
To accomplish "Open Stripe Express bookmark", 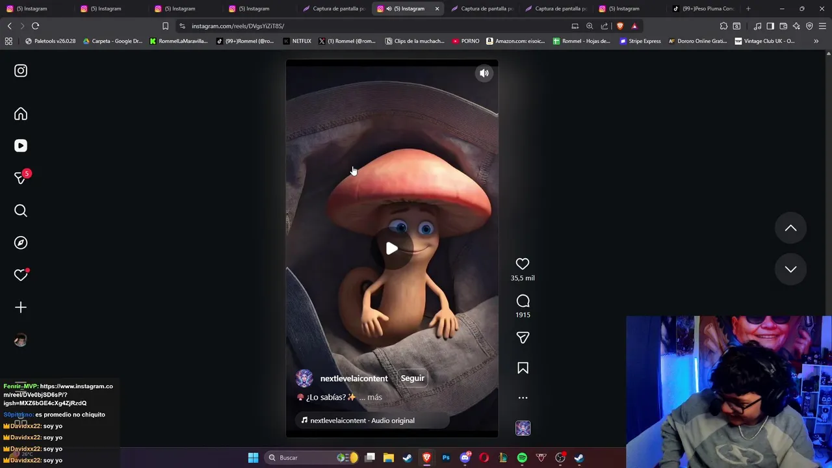I will coord(640,41).
